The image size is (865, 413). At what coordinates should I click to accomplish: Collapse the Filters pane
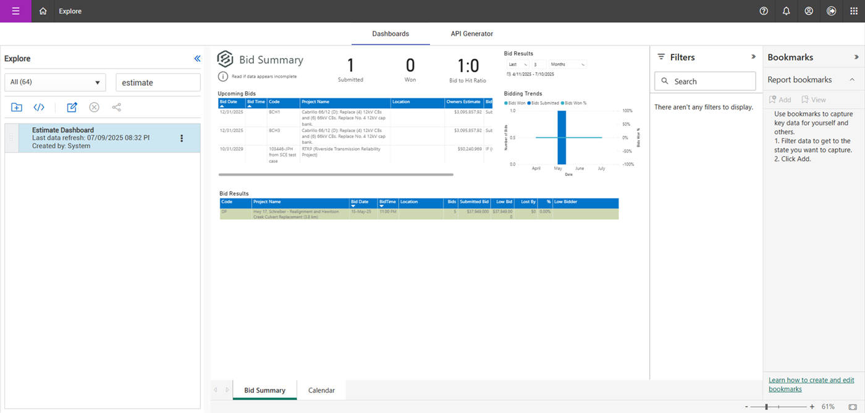753,57
